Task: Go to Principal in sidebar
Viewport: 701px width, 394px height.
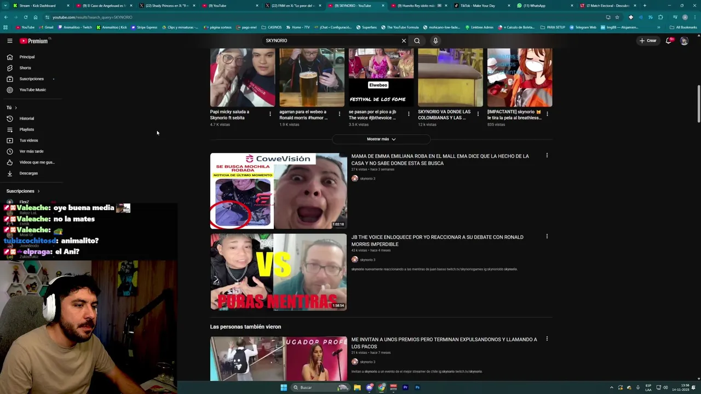Action: pos(27,57)
